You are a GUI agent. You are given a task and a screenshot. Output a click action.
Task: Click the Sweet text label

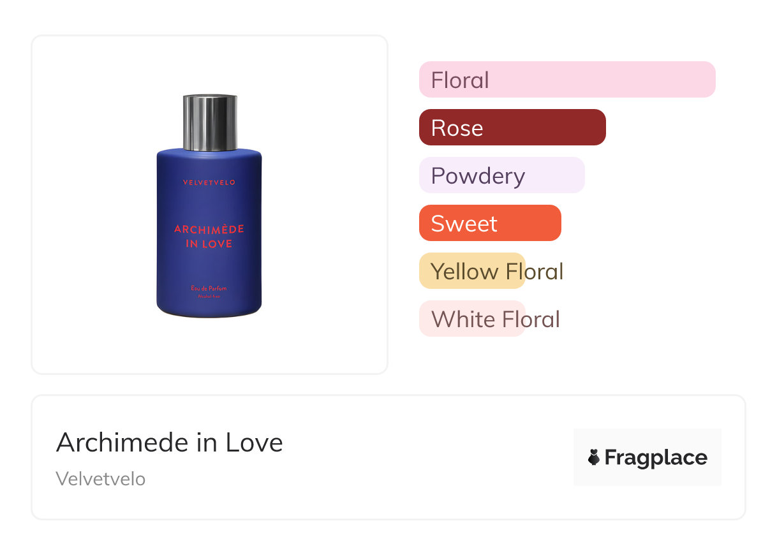pyautogui.click(x=464, y=224)
